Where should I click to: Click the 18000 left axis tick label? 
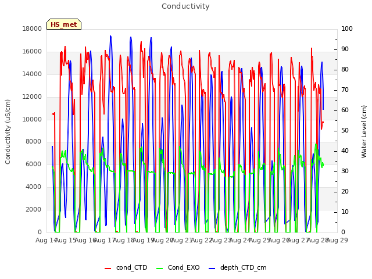click(x=32, y=29)
